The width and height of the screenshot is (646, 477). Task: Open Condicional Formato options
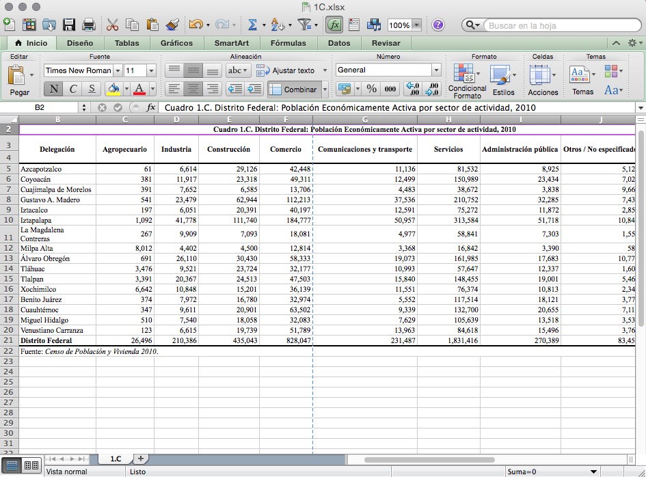(x=467, y=81)
